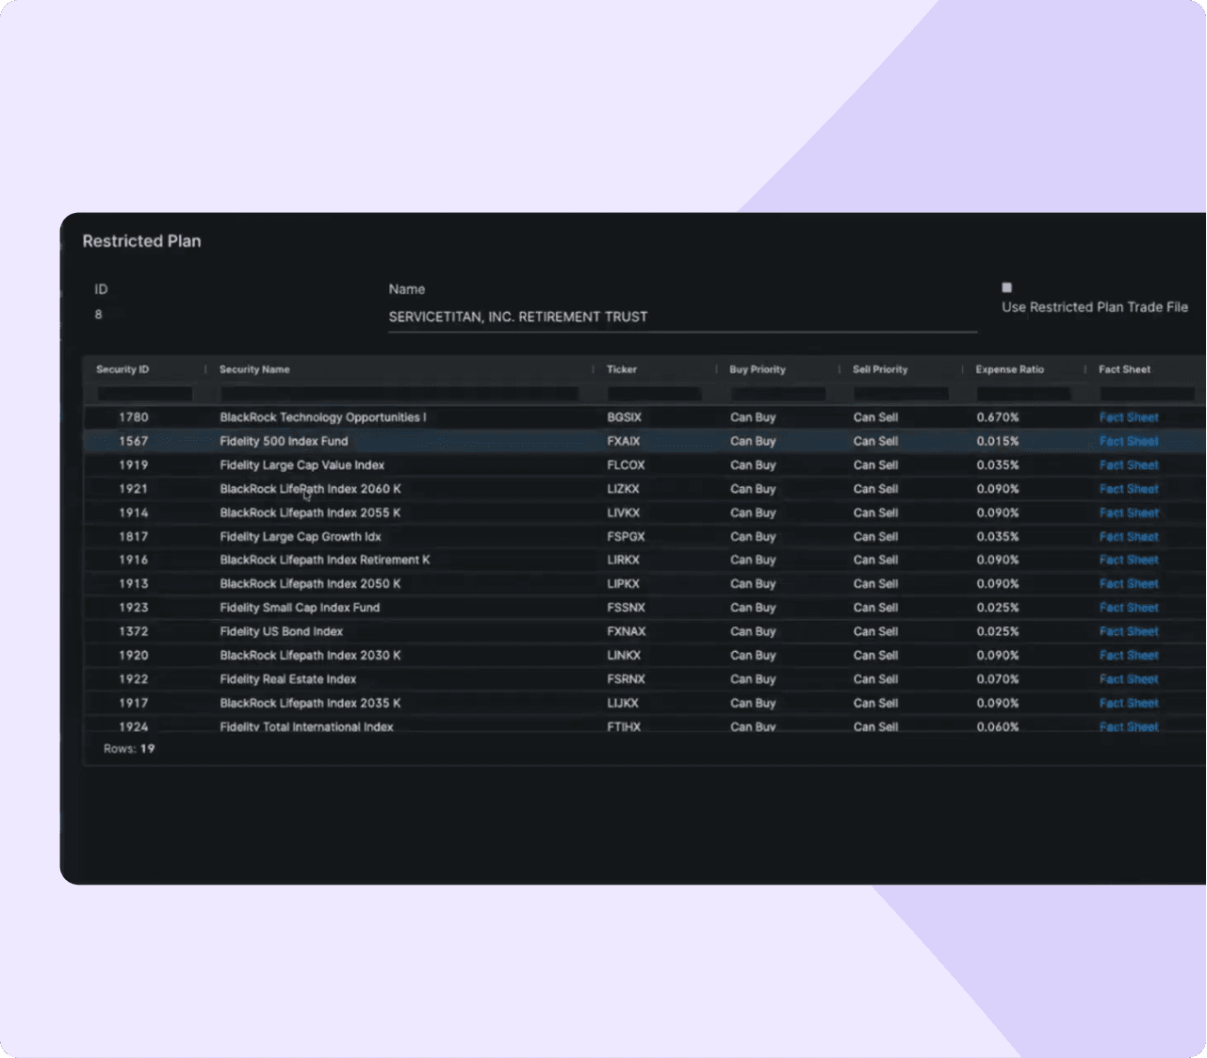
Task: Click Security ID 1372 cell
Action: pyautogui.click(x=133, y=631)
